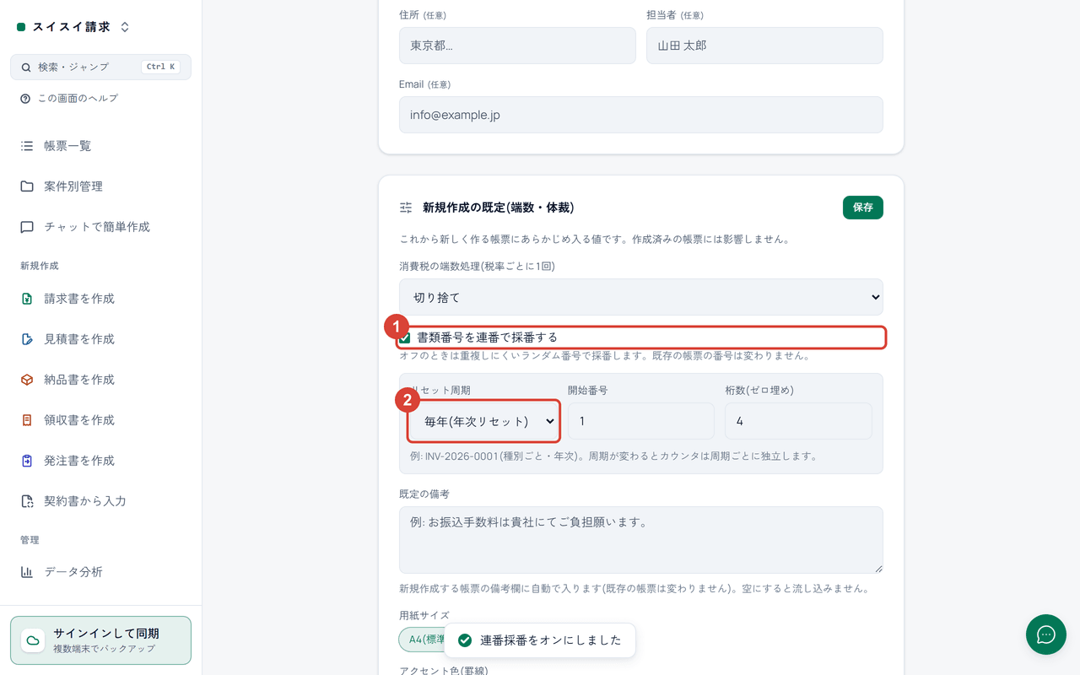The height and width of the screenshot is (675, 1080).
Task: Click the 桁数(ゼロ埋め) field showing 4
Action: tap(798, 421)
